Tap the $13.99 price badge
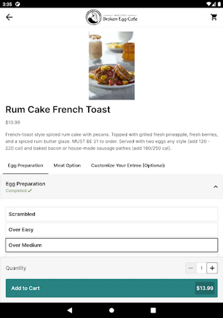Screen dimensions: 223x318 click(205, 288)
